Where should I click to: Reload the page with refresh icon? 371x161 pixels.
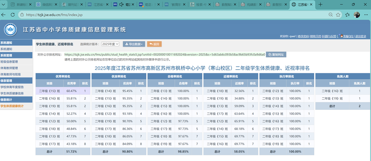pos(13,15)
